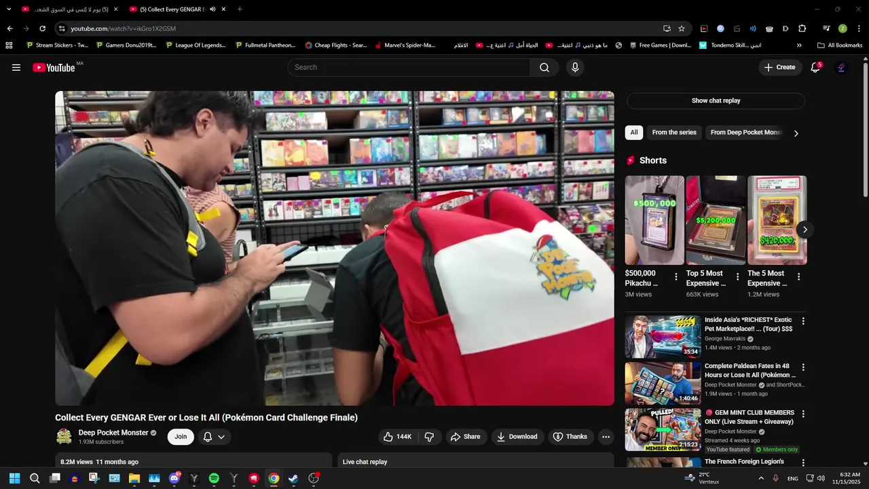
Task: Open Discord from the taskbar
Action: tap(174, 478)
